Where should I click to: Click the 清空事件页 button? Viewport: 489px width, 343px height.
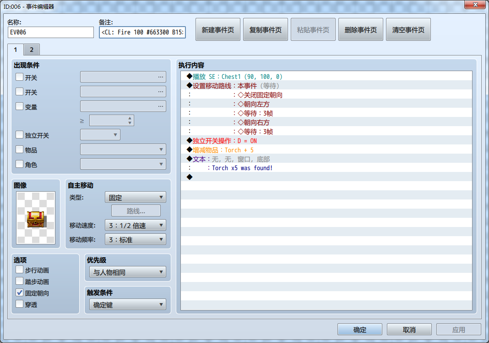(408, 29)
